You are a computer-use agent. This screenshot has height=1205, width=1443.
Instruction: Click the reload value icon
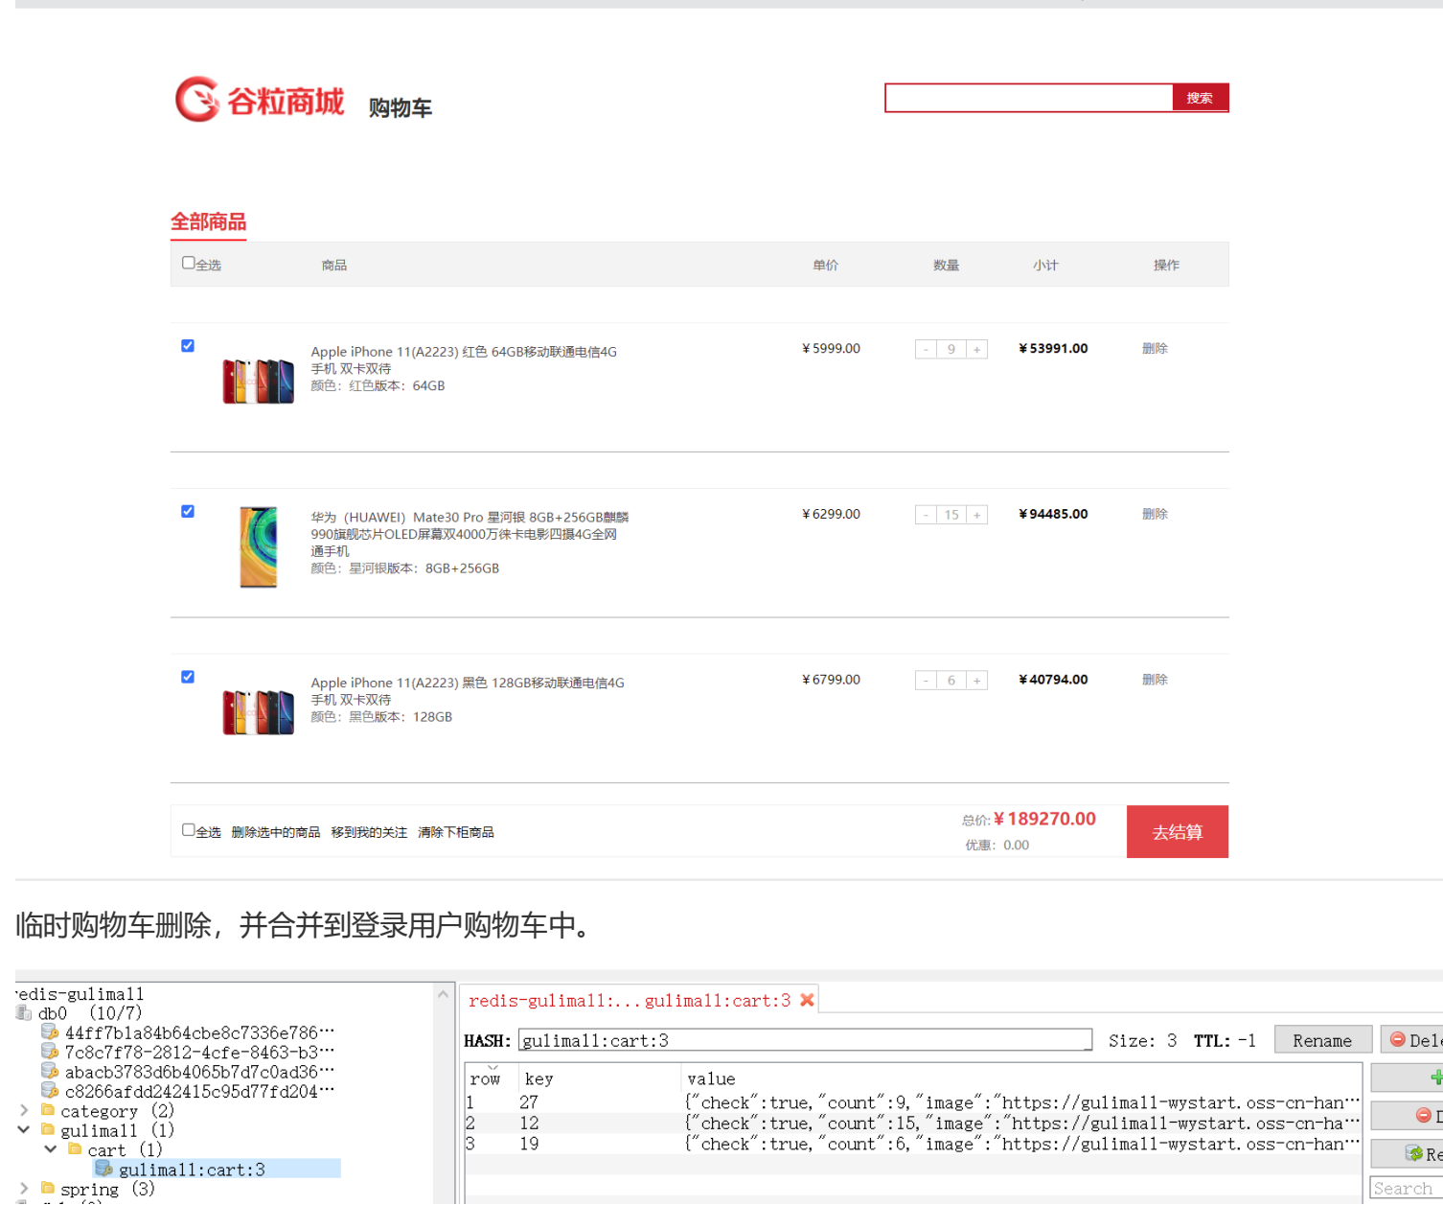tap(1414, 1153)
